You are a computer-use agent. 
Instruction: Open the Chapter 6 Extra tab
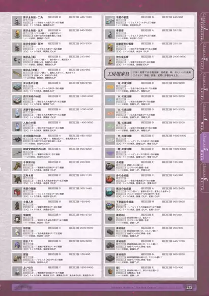coord(204,177)
